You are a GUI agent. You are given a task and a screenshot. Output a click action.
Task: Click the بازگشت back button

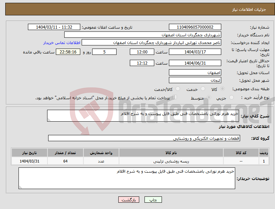coord(129,200)
